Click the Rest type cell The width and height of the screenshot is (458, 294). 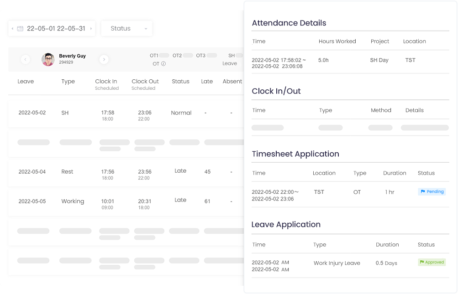point(67,172)
